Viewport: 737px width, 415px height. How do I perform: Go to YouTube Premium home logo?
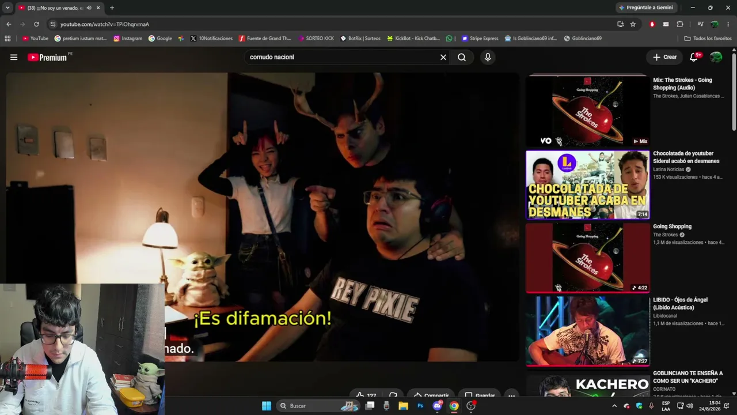47,57
